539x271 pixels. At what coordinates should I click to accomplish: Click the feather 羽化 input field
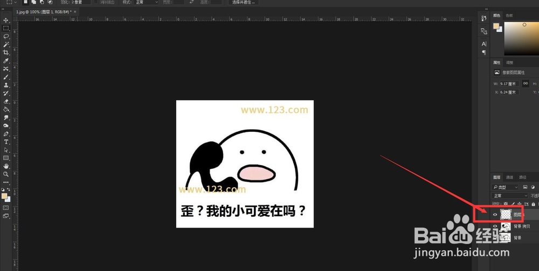point(80,2)
